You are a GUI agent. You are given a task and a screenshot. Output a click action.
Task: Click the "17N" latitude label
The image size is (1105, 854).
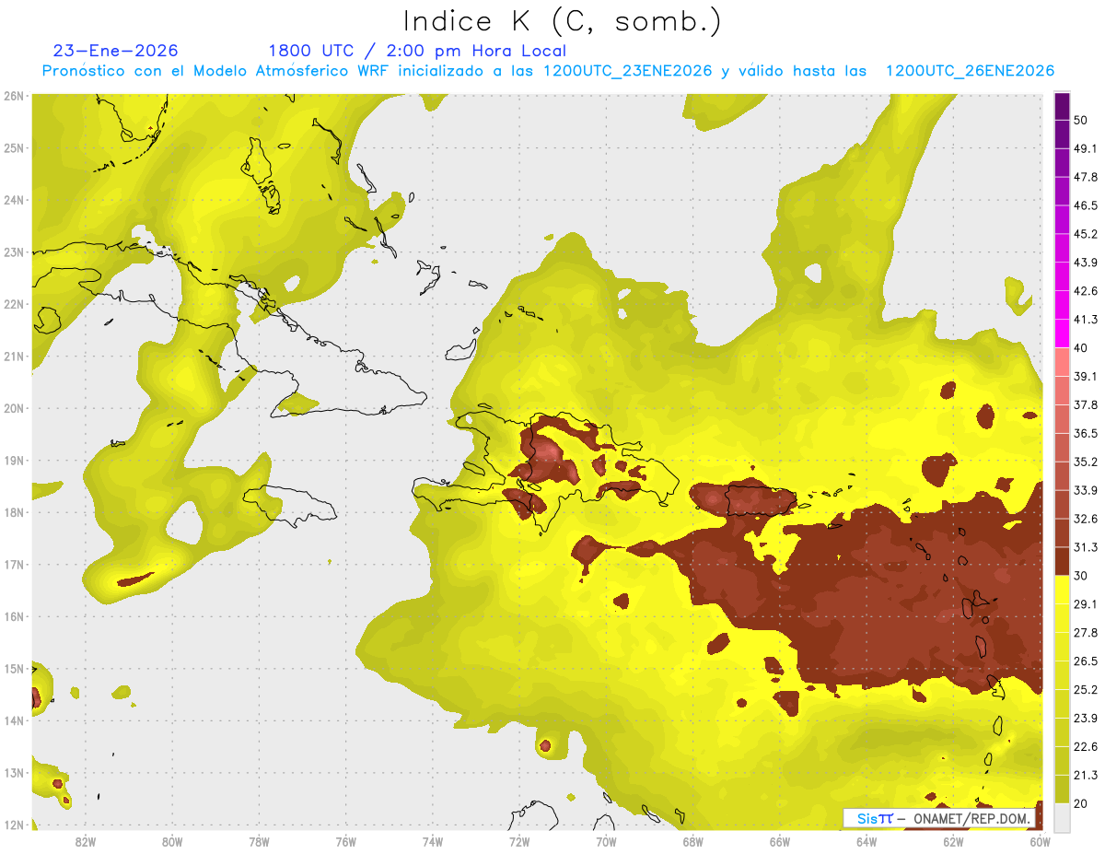tap(13, 564)
